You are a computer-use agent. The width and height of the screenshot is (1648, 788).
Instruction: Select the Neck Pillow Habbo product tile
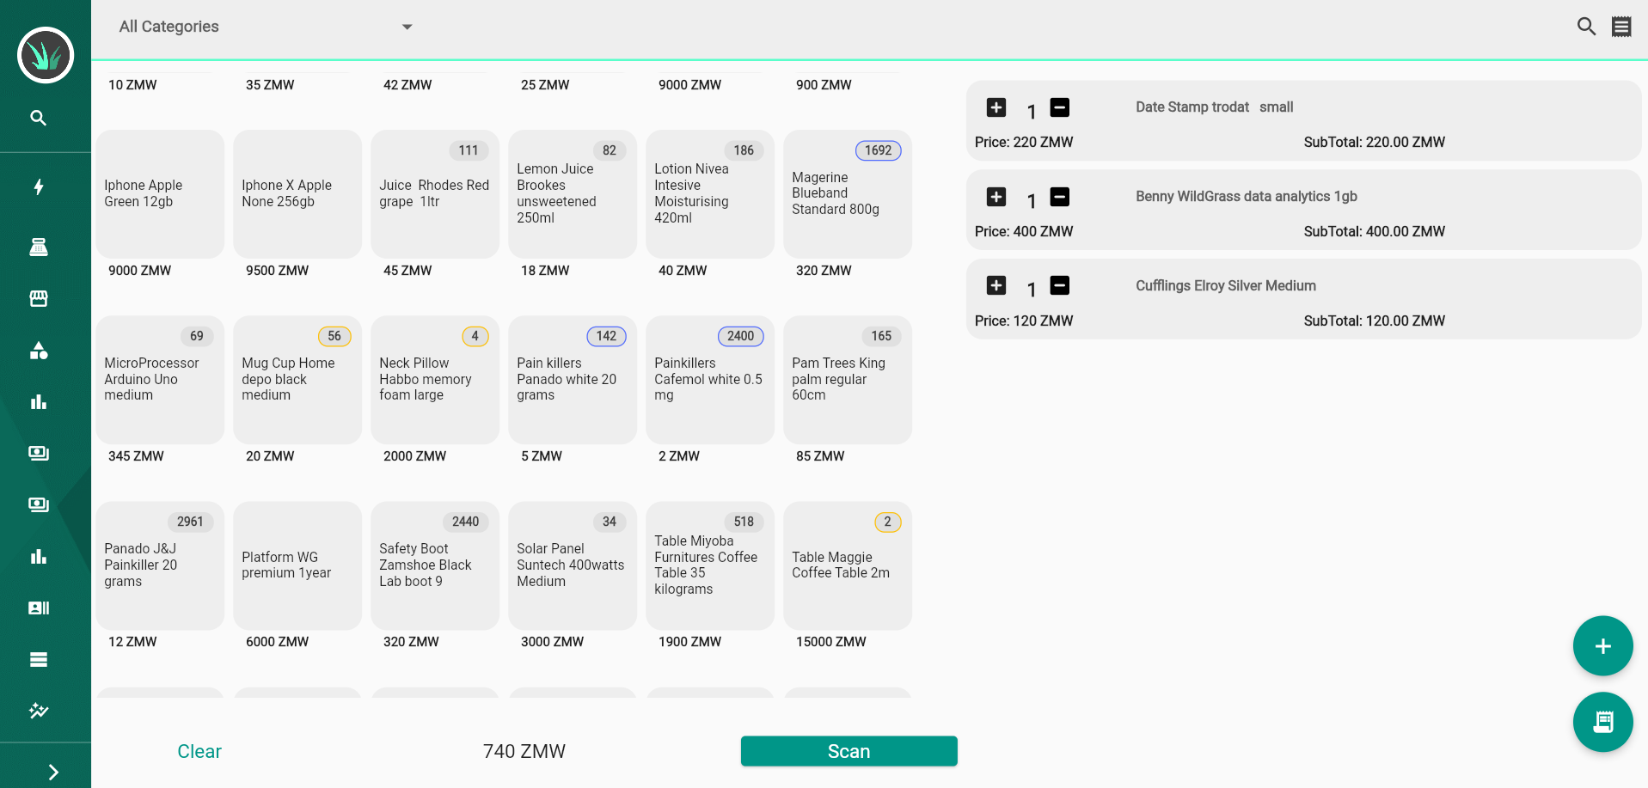[434, 380]
